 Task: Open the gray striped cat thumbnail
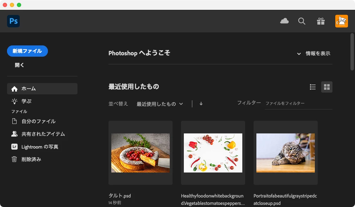(286, 153)
